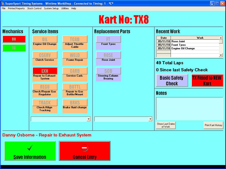Click the application icon in title bar

click(x=3, y=3)
